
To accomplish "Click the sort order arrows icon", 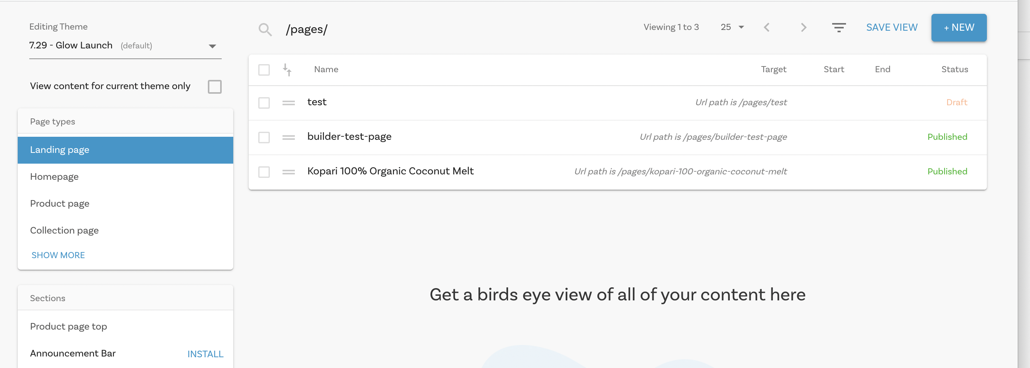I will click(287, 70).
